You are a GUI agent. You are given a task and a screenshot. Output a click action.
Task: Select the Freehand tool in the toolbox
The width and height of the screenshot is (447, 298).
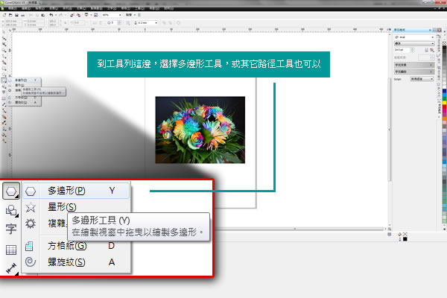click(x=4, y=56)
